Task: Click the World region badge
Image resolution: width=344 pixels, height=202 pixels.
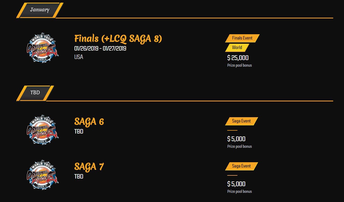Action: (x=237, y=48)
